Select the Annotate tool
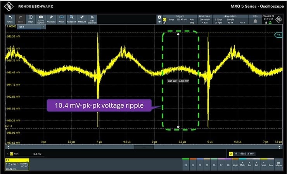Screen dimensions: 287x174 point(51,19)
